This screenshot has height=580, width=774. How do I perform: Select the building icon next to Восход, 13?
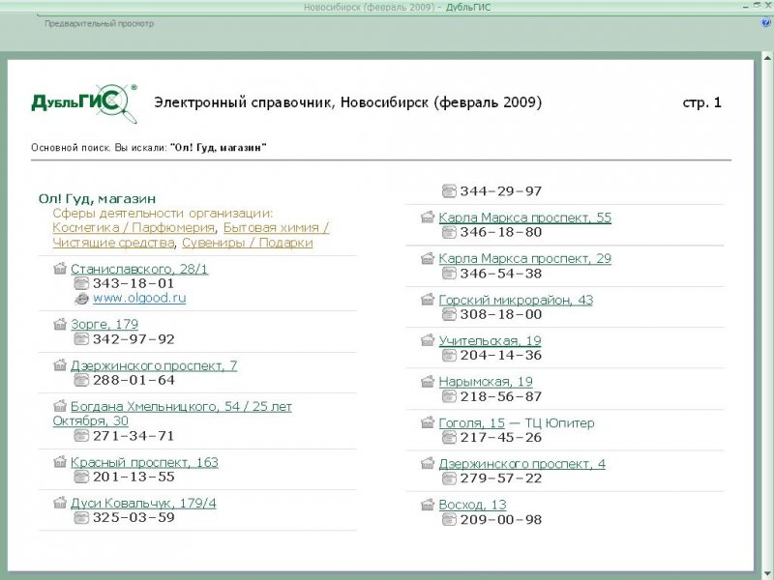tap(428, 505)
